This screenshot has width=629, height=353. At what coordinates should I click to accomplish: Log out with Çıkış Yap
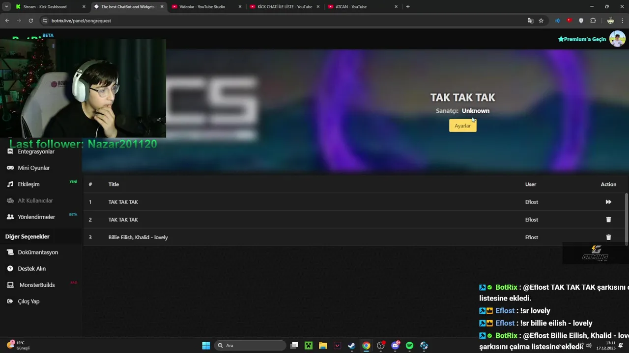29,302
